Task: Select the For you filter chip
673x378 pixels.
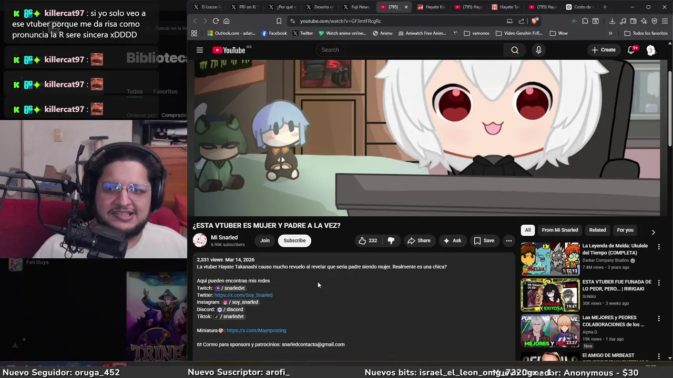Action: 625,230
